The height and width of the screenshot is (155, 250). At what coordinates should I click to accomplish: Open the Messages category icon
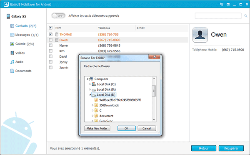pyautogui.click(x=12, y=35)
